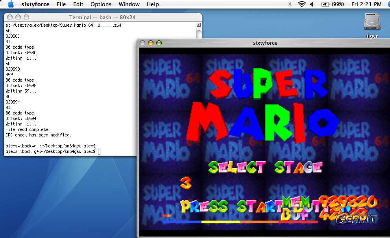Viewport: 390px width, 238px height.
Task: Click the '32D594' address line
Action: pyautogui.click(x=13, y=102)
